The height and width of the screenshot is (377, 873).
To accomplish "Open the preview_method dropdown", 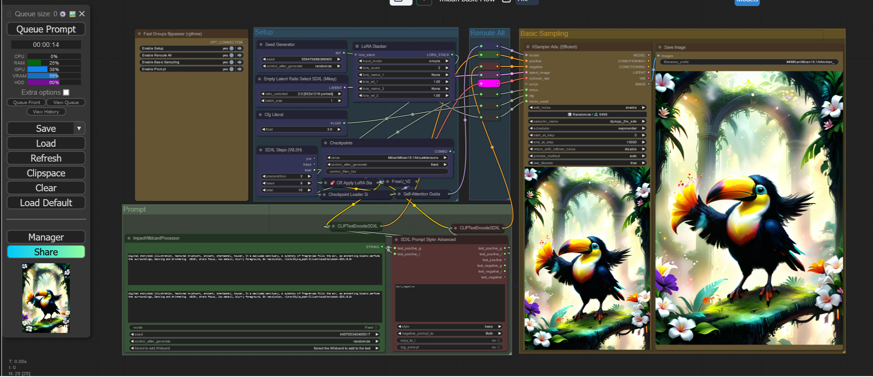I will click(x=587, y=156).
